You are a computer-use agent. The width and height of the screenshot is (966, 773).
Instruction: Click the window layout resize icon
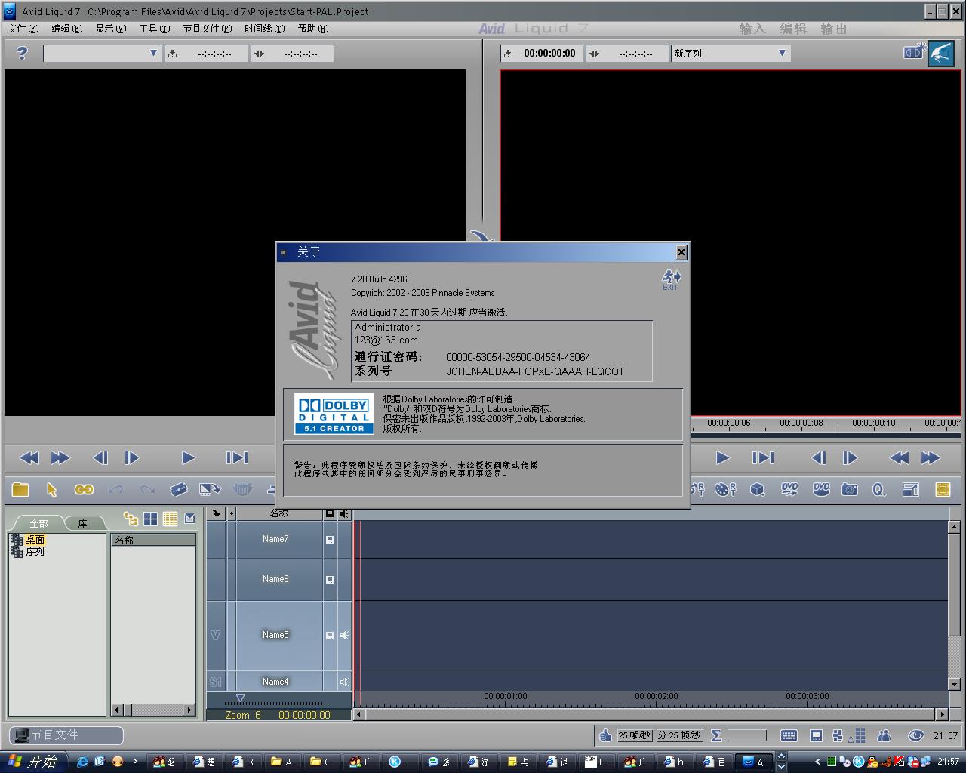911,490
